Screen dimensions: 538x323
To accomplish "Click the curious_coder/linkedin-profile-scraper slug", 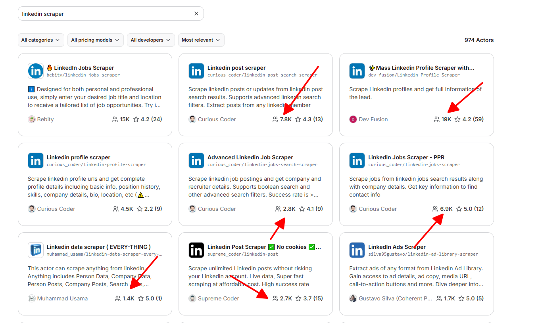I will [96, 164].
